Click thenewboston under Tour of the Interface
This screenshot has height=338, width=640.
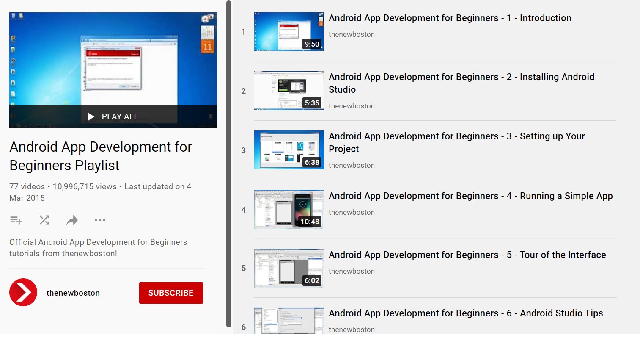point(352,271)
